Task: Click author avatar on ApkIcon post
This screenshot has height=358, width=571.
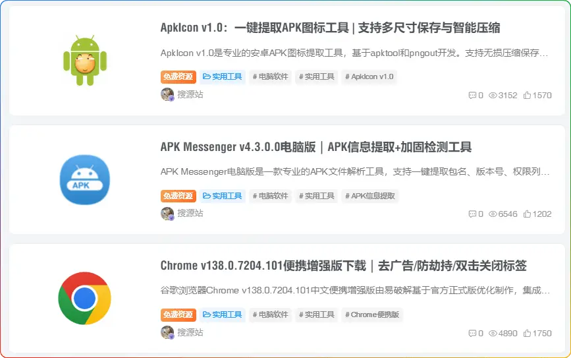Action: (x=167, y=94)
